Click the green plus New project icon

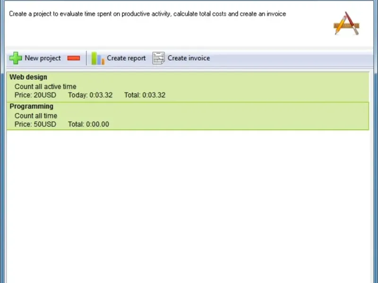click(16, 58)
